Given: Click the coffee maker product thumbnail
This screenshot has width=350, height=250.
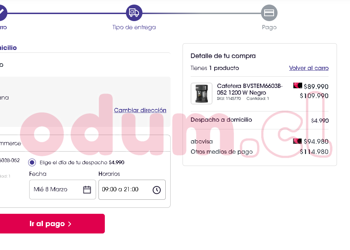Looking at the screenshot, I should [x=201, y=93].
